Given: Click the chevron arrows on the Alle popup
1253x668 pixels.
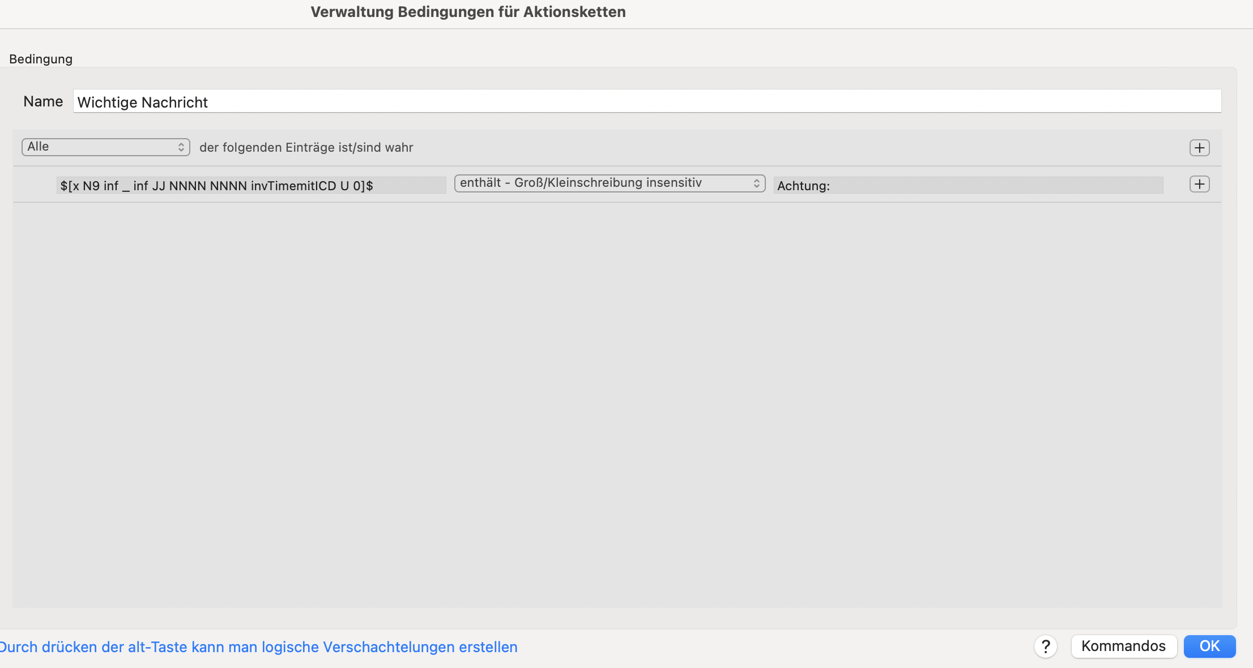Looking at the screenshot, I should pyautogui.click(x=181, y=147).
